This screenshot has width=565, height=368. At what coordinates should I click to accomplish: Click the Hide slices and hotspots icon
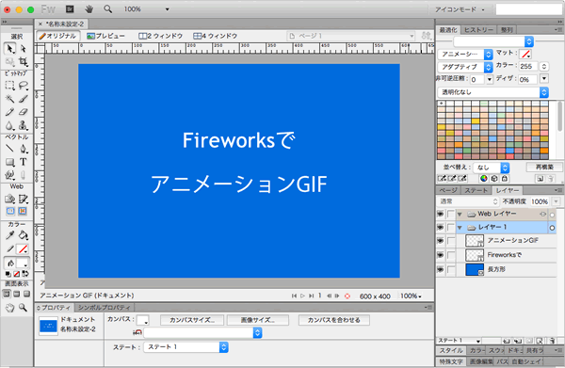coord(10,211)
